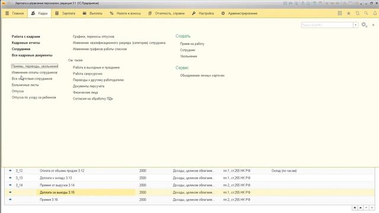This screenshot has width=379, height=213.
Task: Open Работа сверхурочно link
Action: coord(88,73)
